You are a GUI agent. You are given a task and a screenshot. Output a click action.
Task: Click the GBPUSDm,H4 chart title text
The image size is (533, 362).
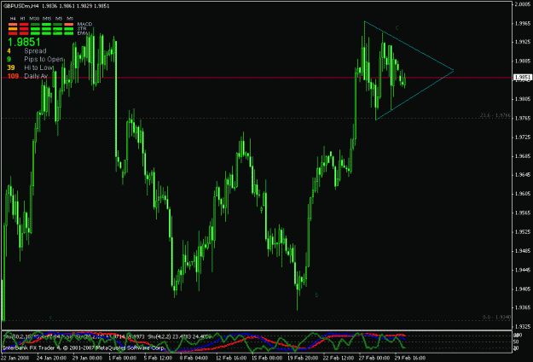pyautogui.click(x=20, y=6)
